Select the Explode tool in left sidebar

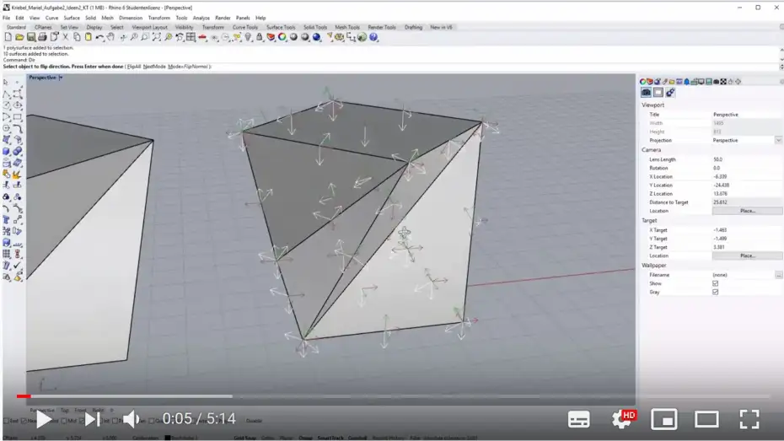(18, 174)
